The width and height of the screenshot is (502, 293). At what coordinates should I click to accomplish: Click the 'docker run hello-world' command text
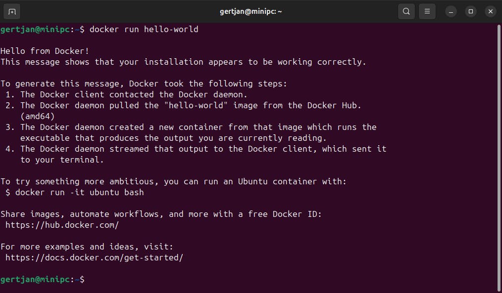click(x=144, y=30)
